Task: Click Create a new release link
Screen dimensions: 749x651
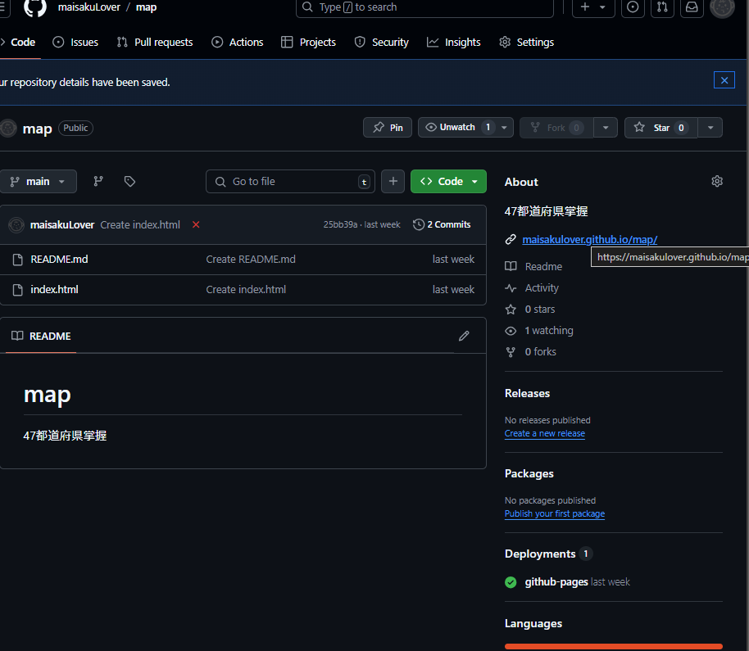Action: (x=545, y=433)
